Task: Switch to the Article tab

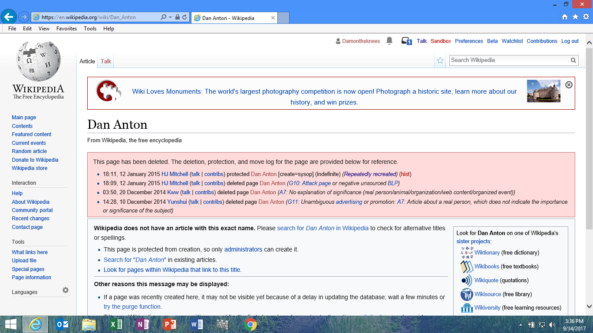Action: tap(87, 61)
